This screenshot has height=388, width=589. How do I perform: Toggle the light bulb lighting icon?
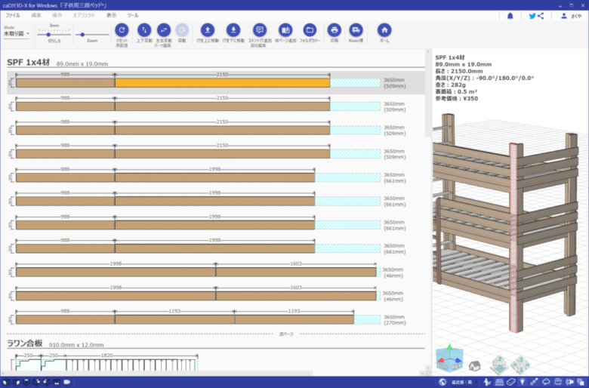pos(522,383)
